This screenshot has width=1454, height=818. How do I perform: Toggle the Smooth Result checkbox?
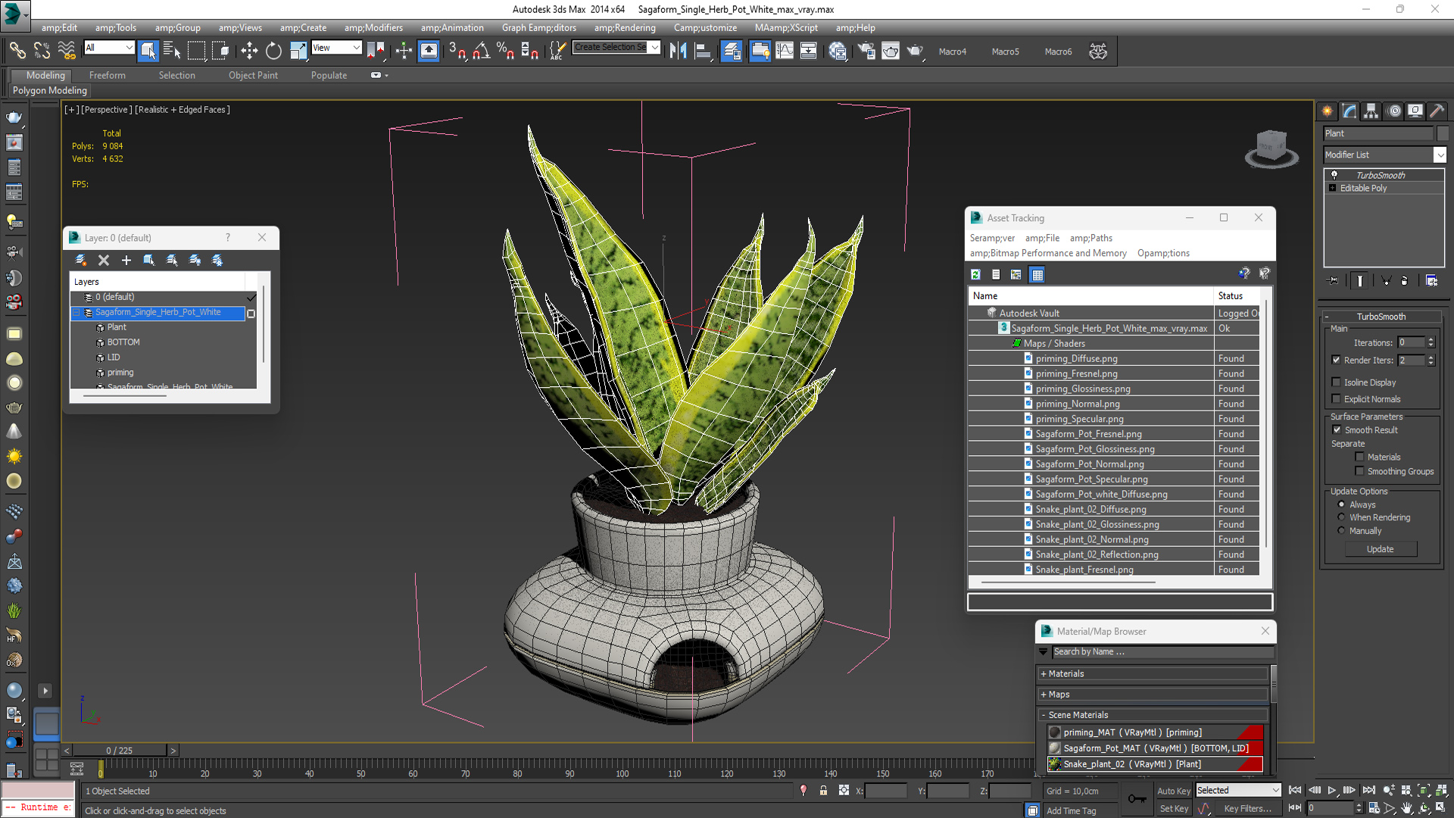point(1337,429)
